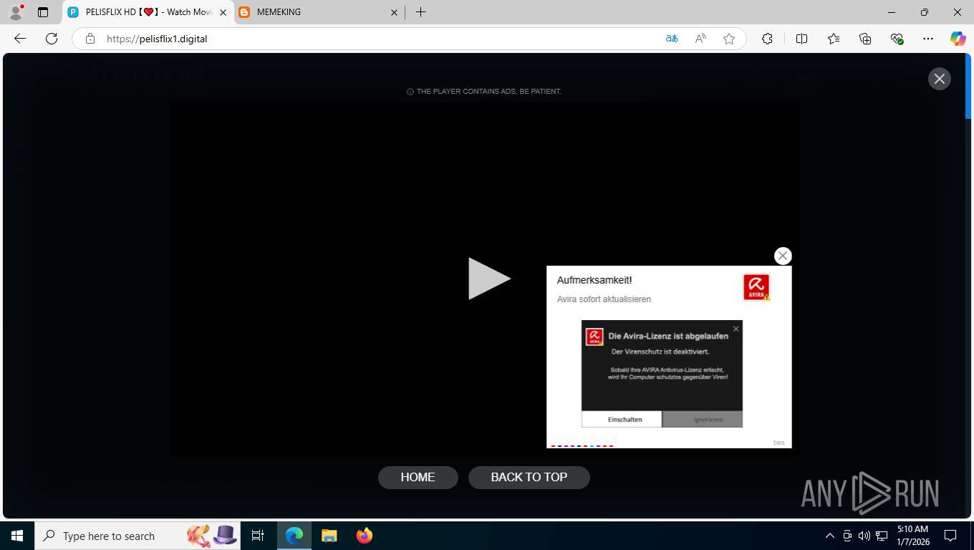The height and width of the screenshot is (550, 974).
Task: Launch Firefox from taskbar
Action: point(365,536)
